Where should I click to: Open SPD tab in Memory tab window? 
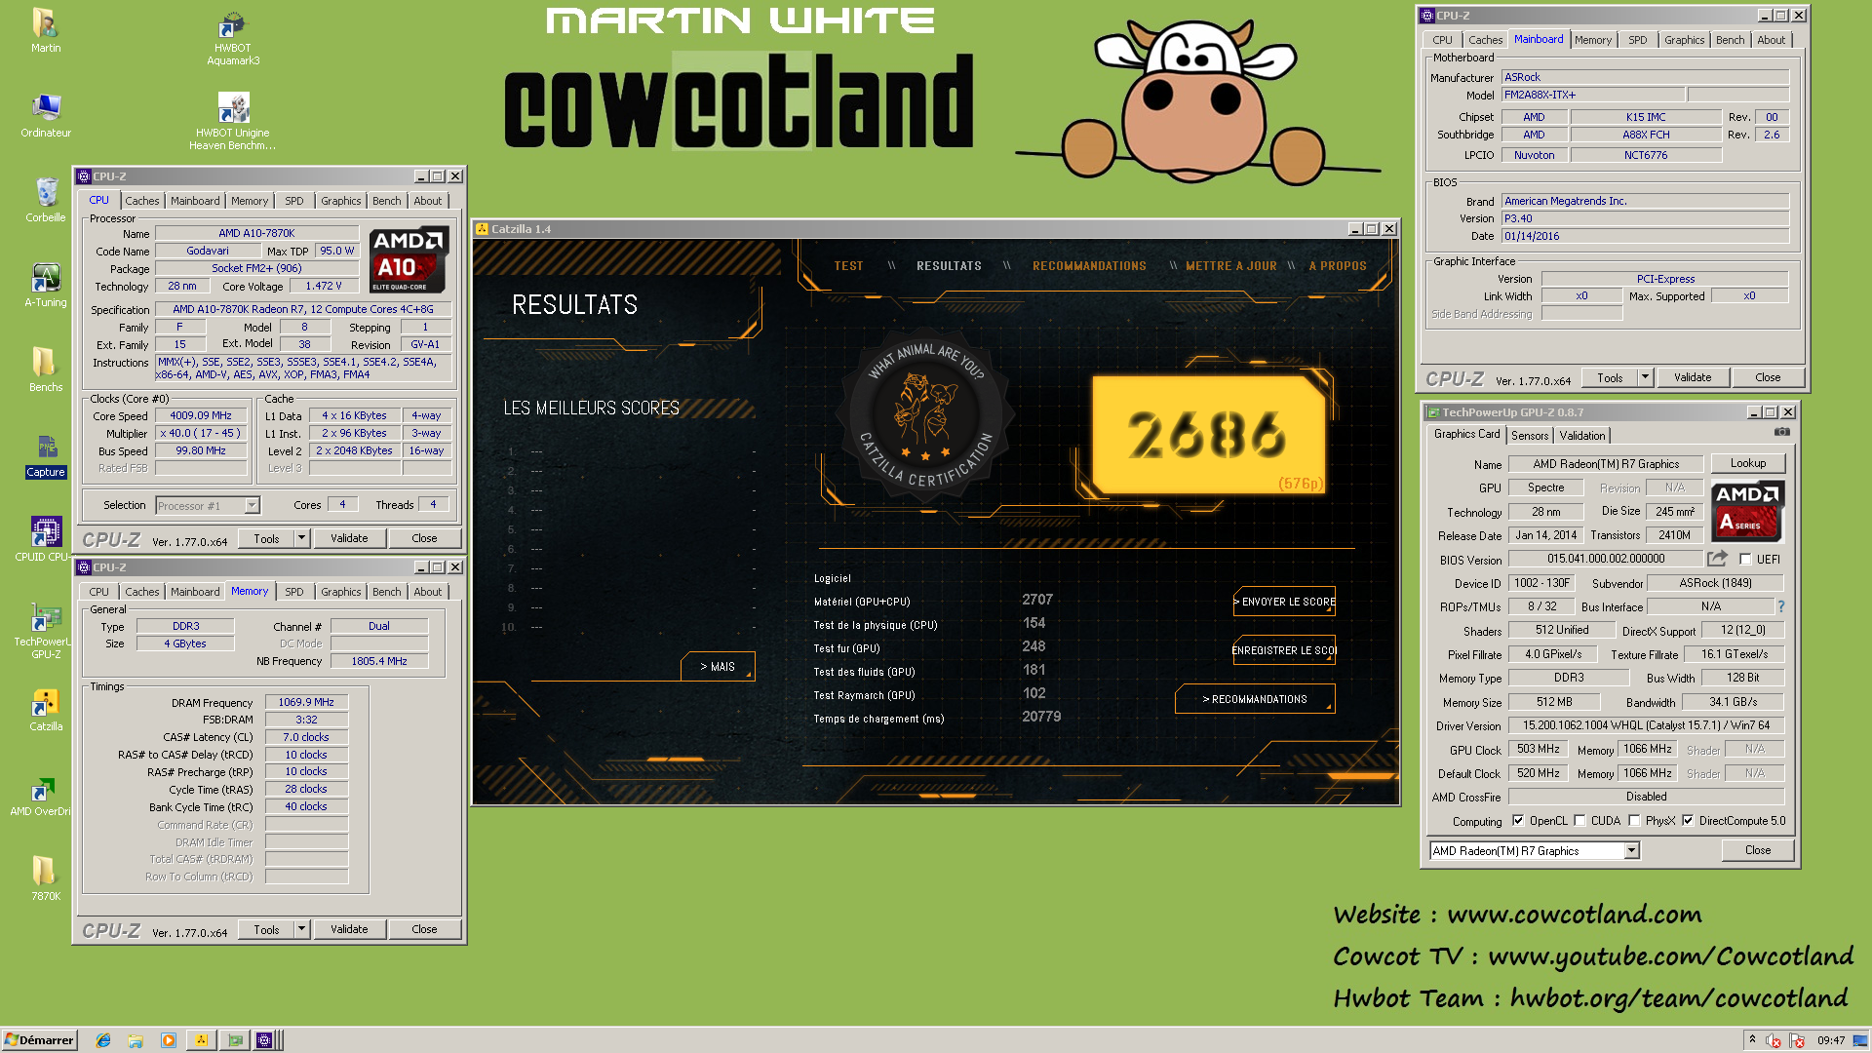click(x=294, y=592)
